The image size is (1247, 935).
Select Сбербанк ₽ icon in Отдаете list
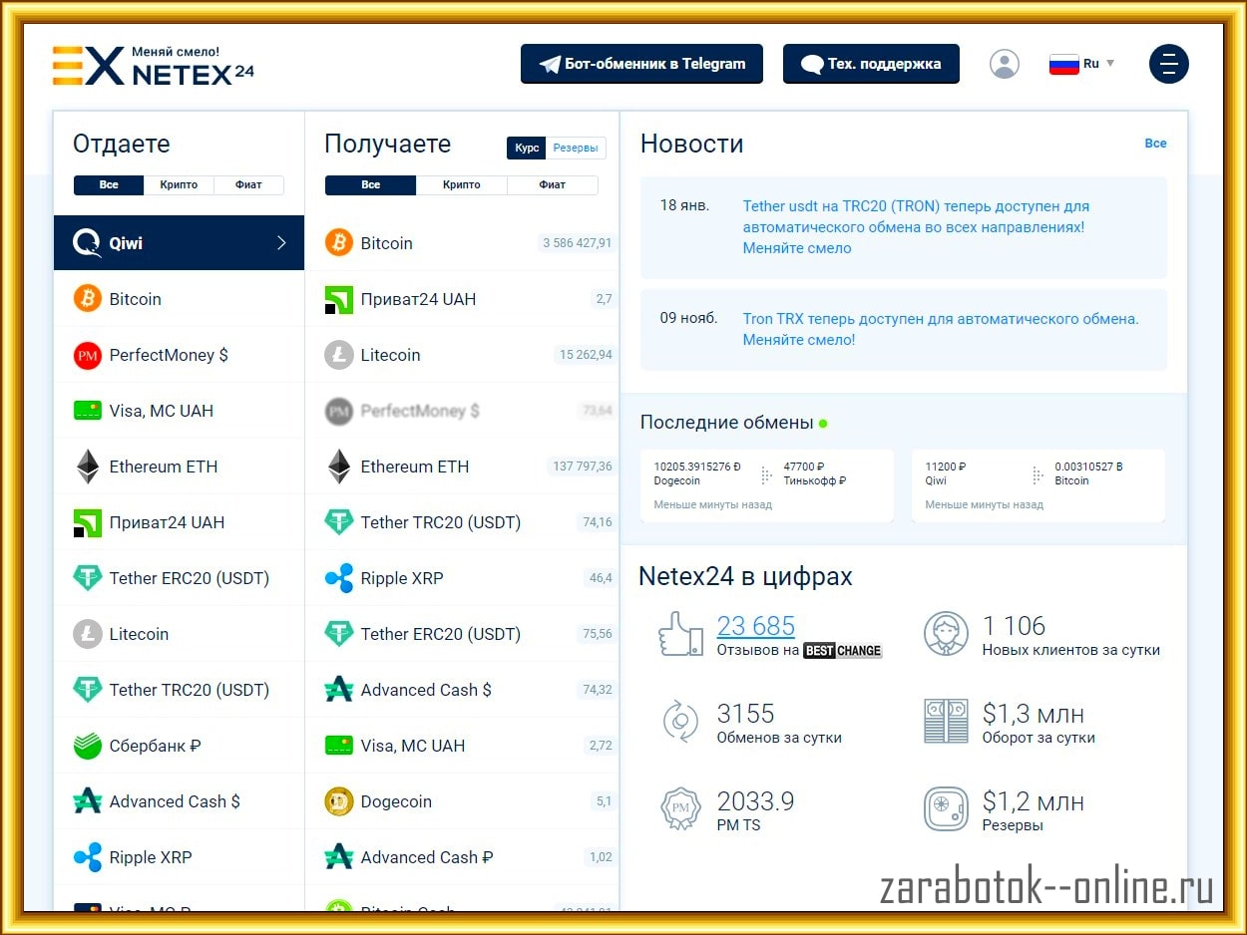(x=88, y=746)
